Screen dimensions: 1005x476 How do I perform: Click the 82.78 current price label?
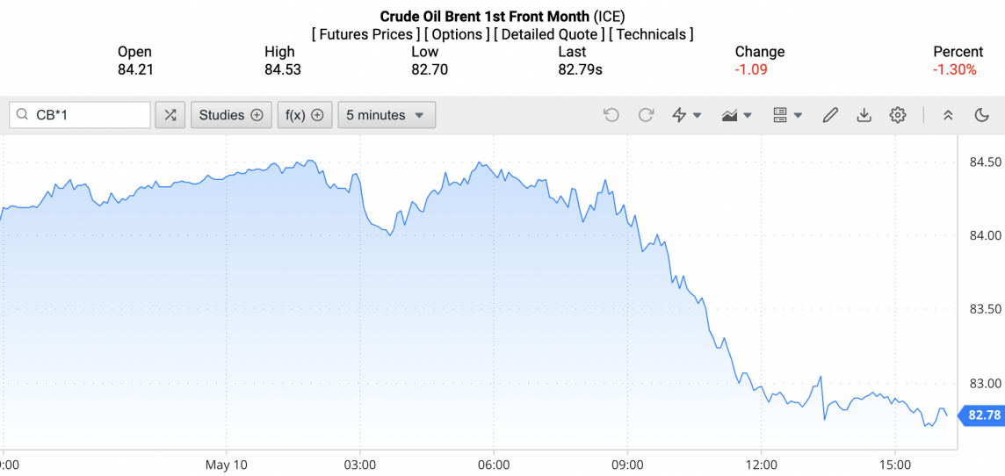pos(984,415)
